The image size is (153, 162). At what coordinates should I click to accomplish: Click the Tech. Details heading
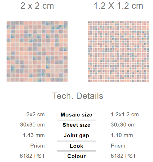pyautogui.click(x=78, y=96)
